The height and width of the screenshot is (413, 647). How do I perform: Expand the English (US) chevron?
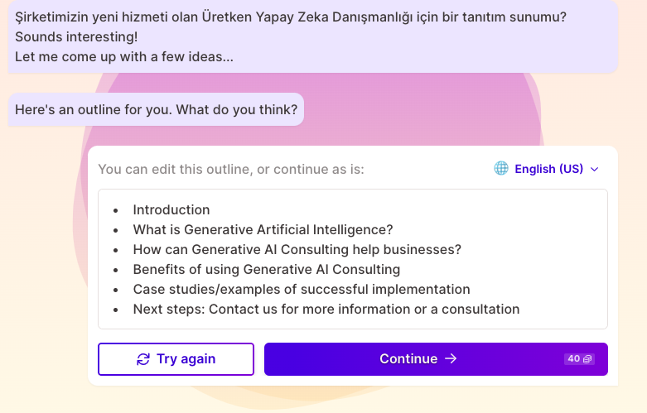coord(595,169)
